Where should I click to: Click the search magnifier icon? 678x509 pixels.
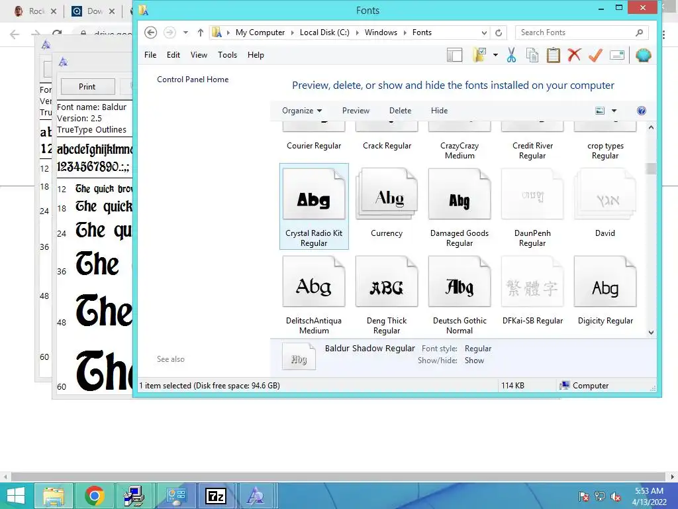639,32
